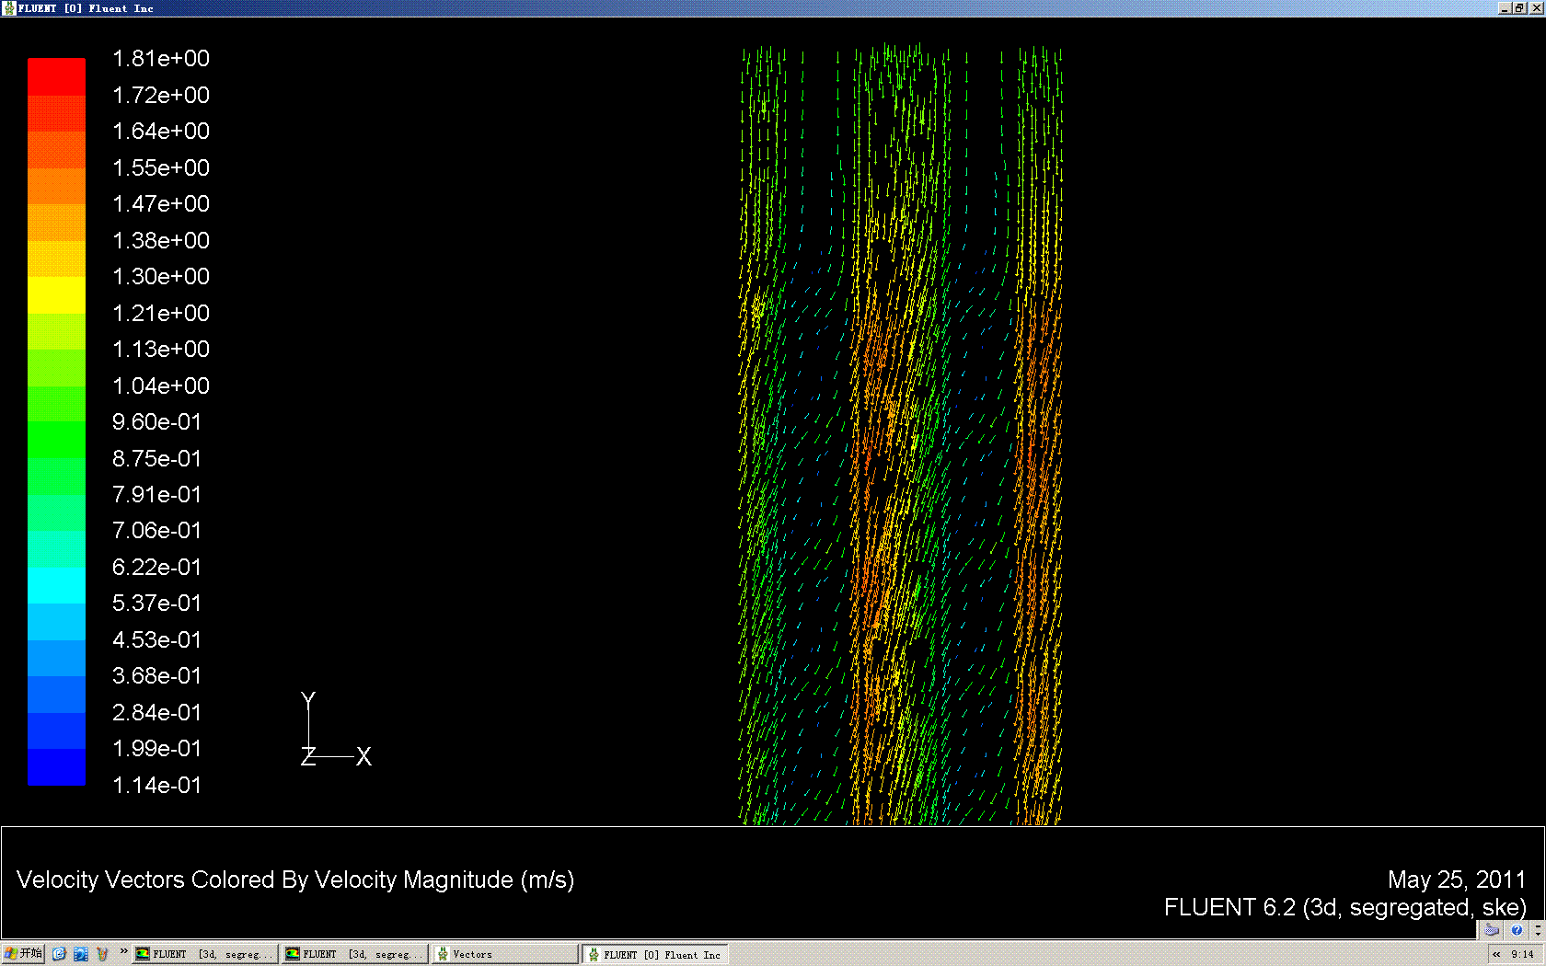Minimize the FLUENT window
Image resolution: width=1546 pixels, height=966 pixels.
[1505, 8]
